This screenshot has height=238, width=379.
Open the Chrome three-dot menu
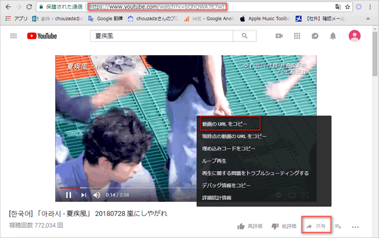point(370,7)
